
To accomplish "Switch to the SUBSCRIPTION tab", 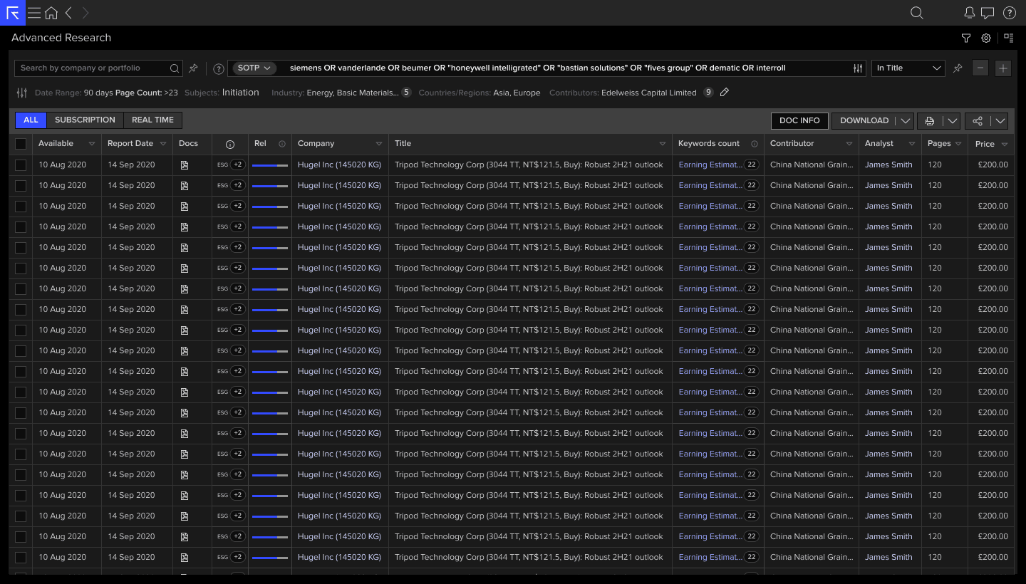I will (x=85, y=120).
